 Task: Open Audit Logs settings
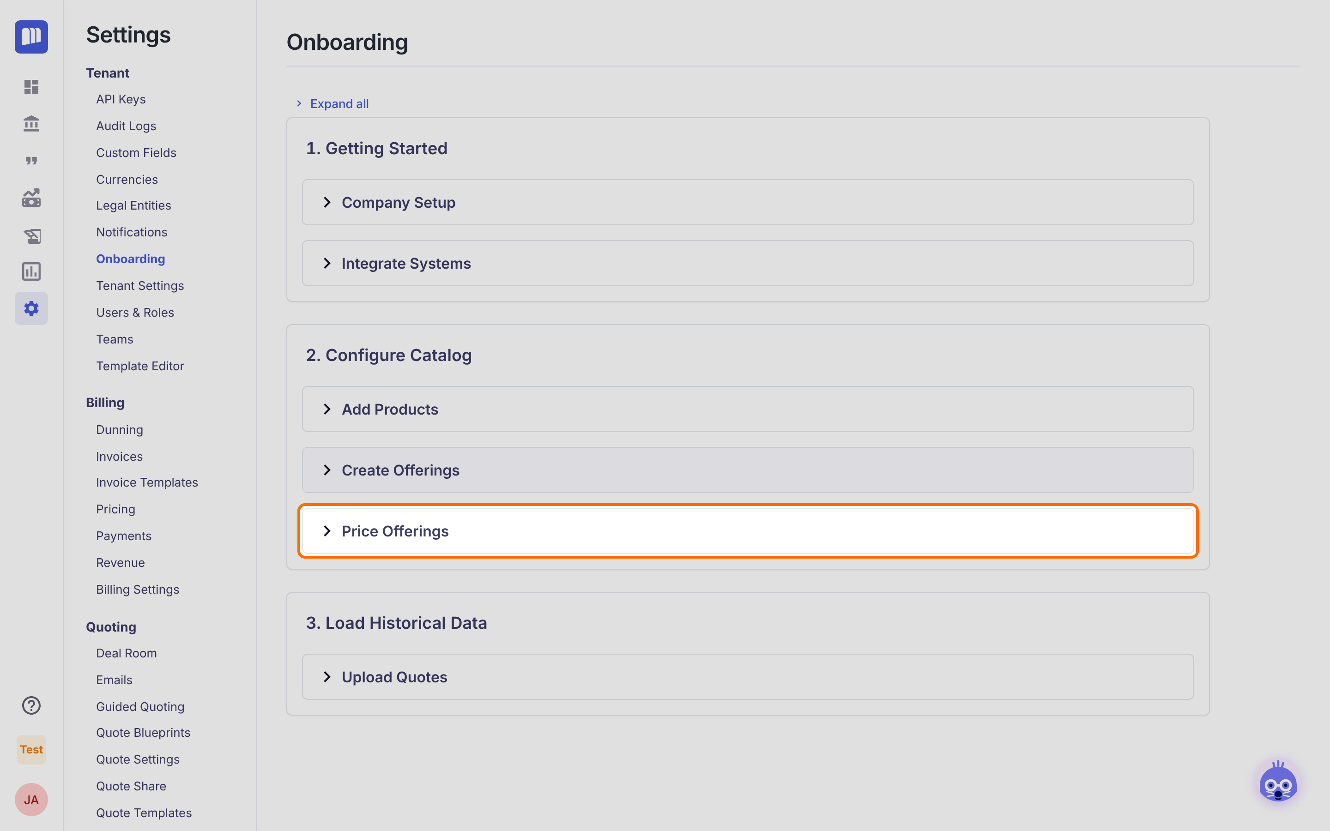127,126
